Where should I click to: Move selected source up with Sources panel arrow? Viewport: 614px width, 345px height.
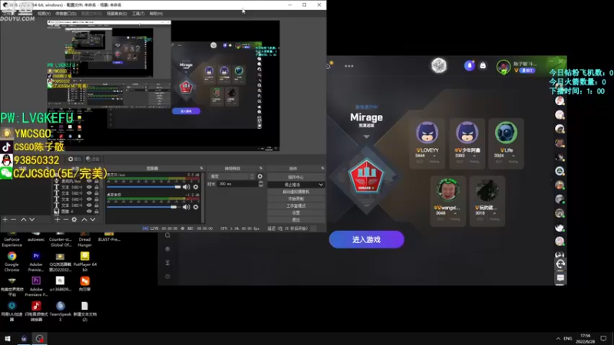point(84,220)
